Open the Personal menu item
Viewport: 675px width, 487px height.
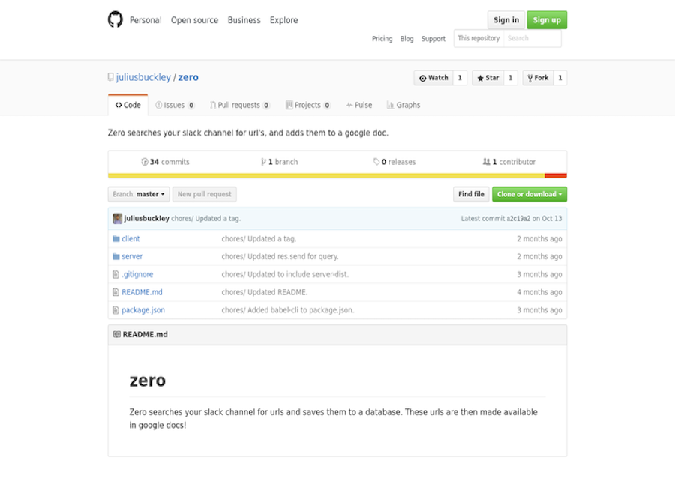tap(145, 20)
